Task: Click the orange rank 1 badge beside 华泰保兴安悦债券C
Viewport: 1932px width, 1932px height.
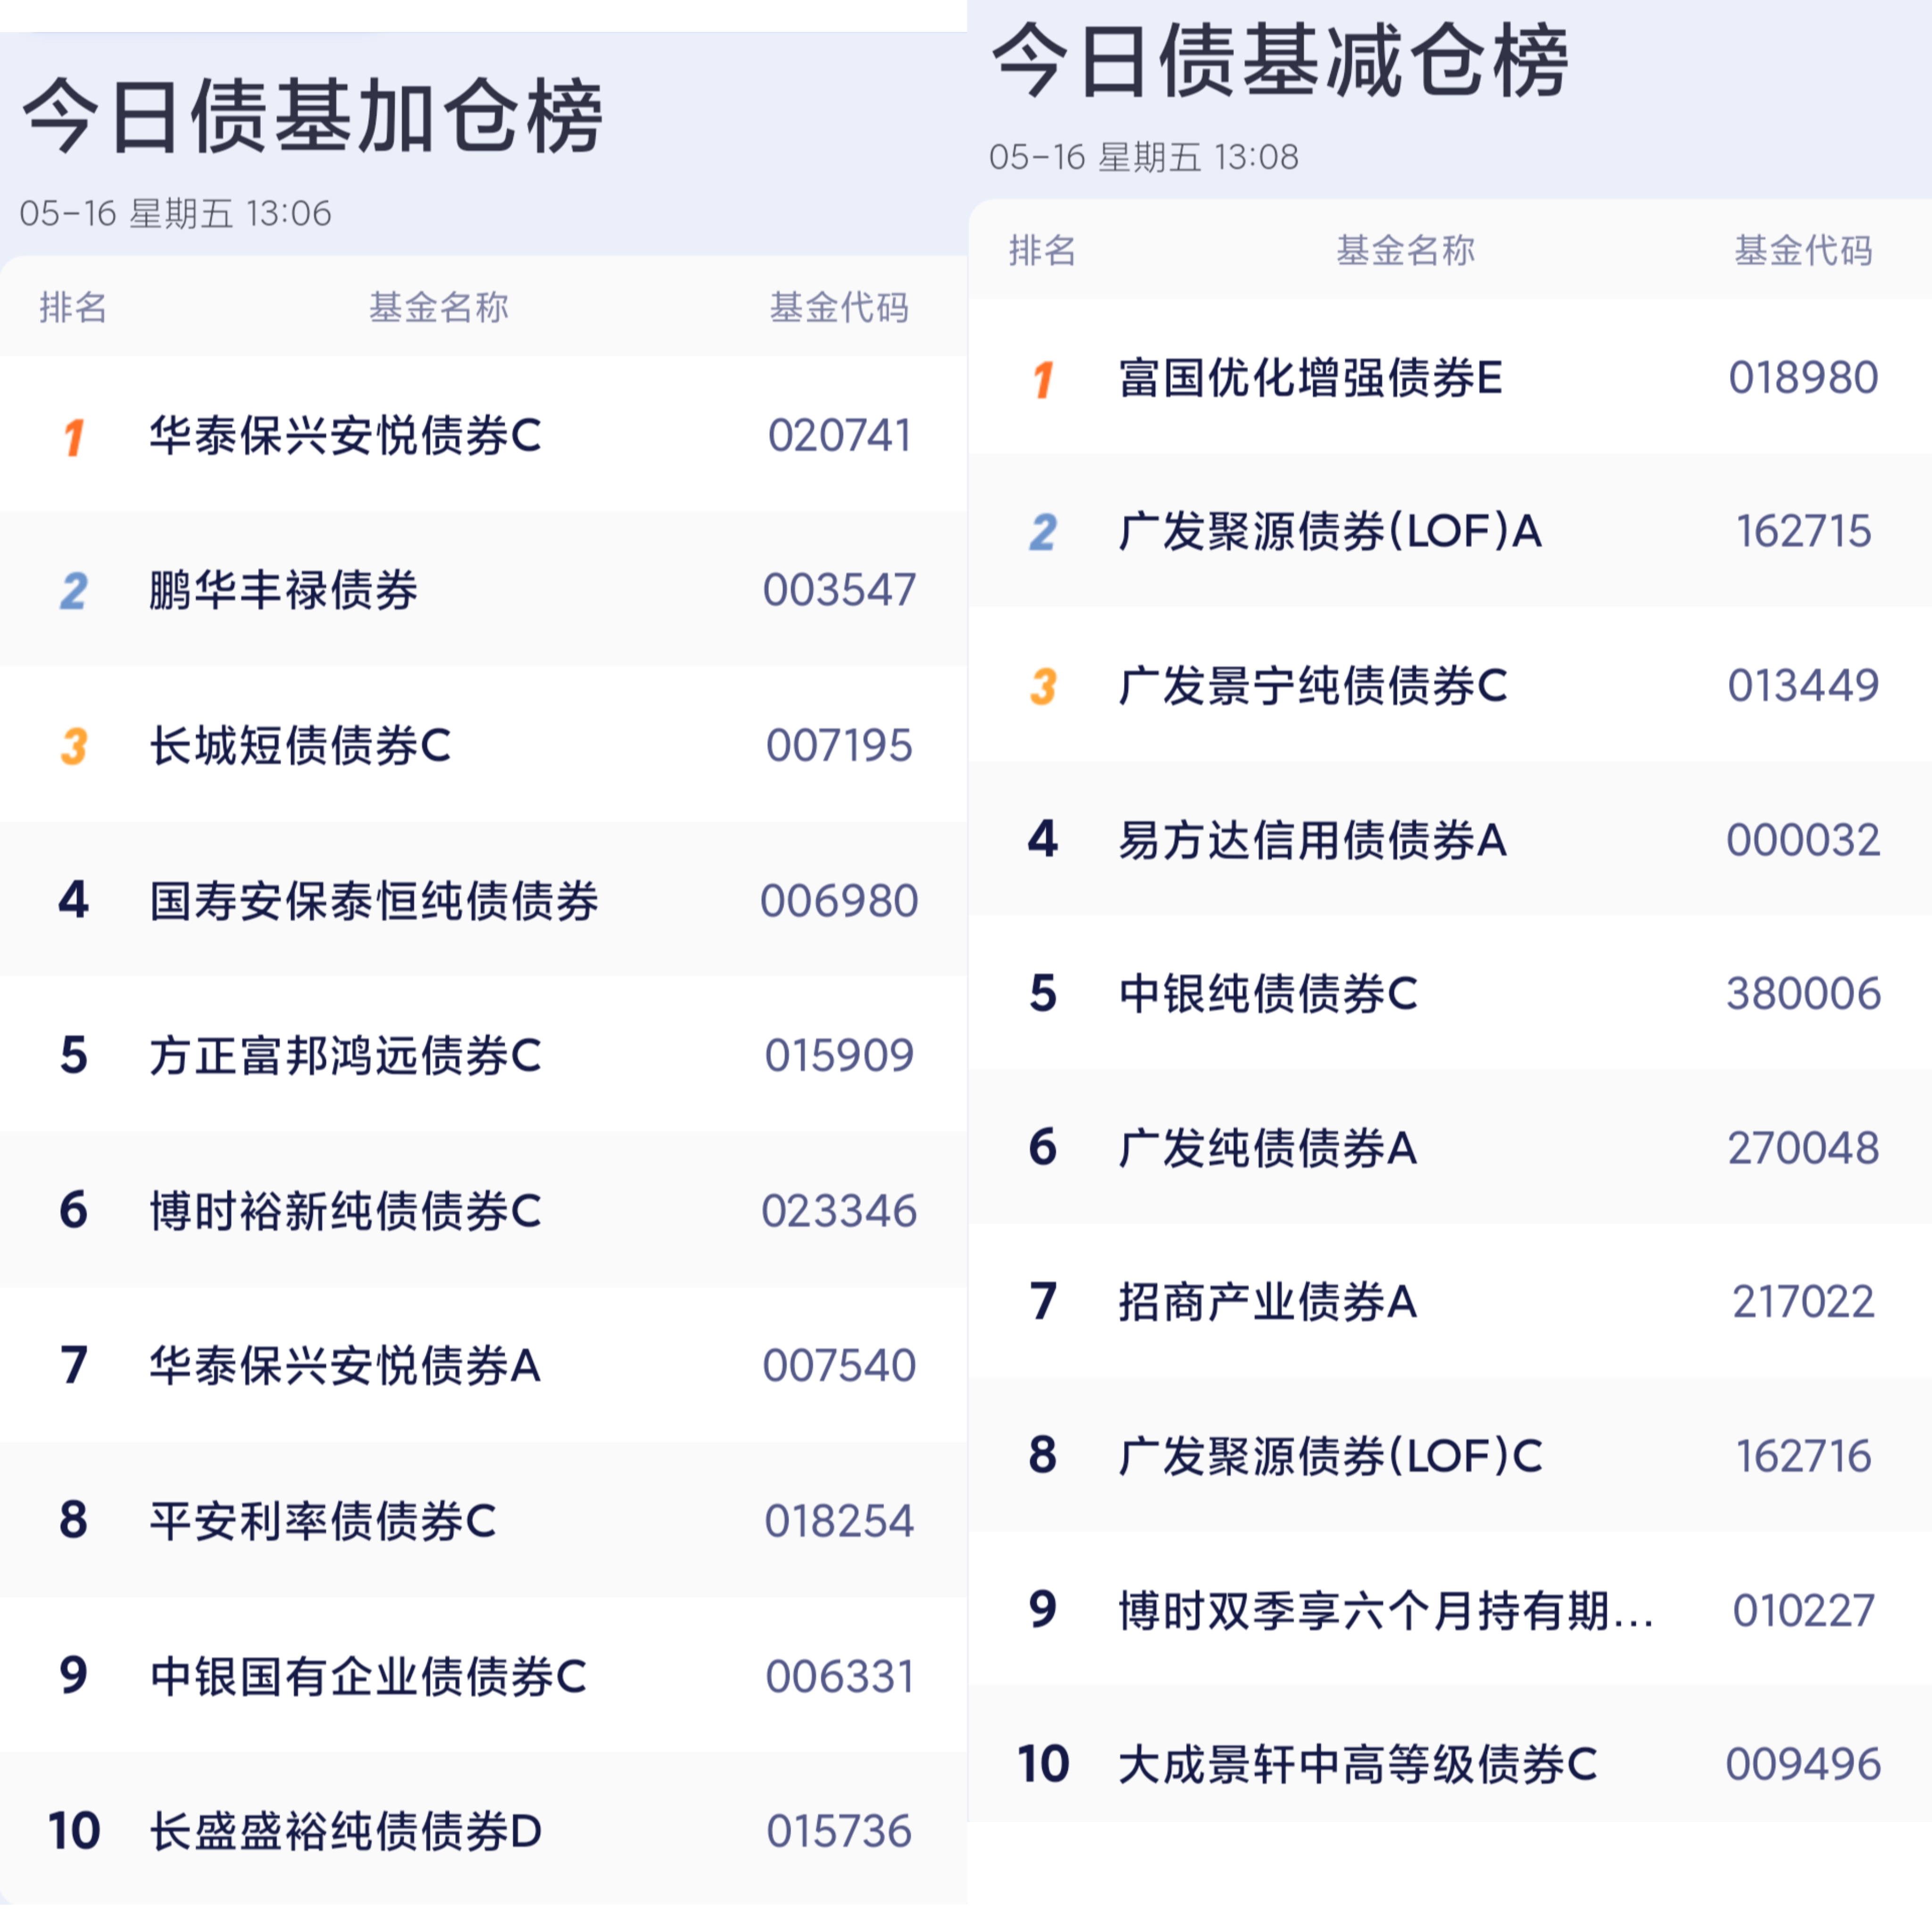Action: point(74,437)
